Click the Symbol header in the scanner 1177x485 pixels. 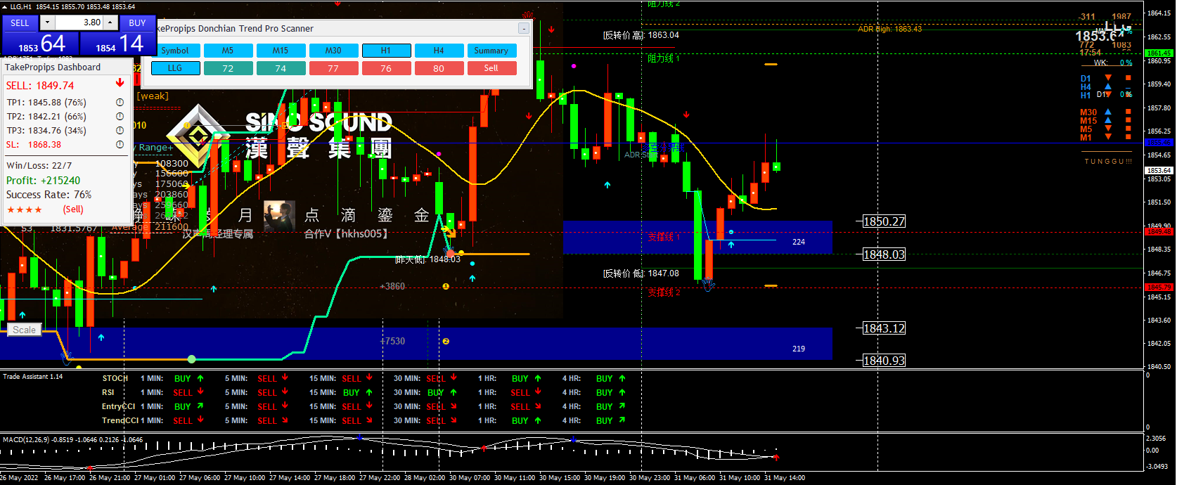[x=174, y=51]
